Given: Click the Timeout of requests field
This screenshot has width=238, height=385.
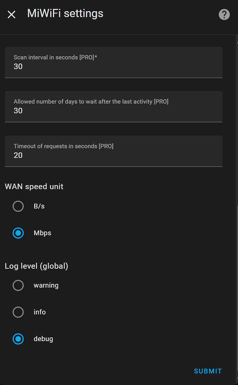Looking at the screenshot, I should coord(113,151).
